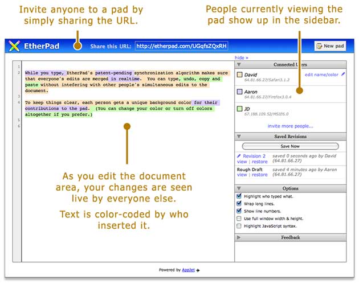Expand the Feedback section
The height and width of the screenshot is (284, 359).
point(239,237)
